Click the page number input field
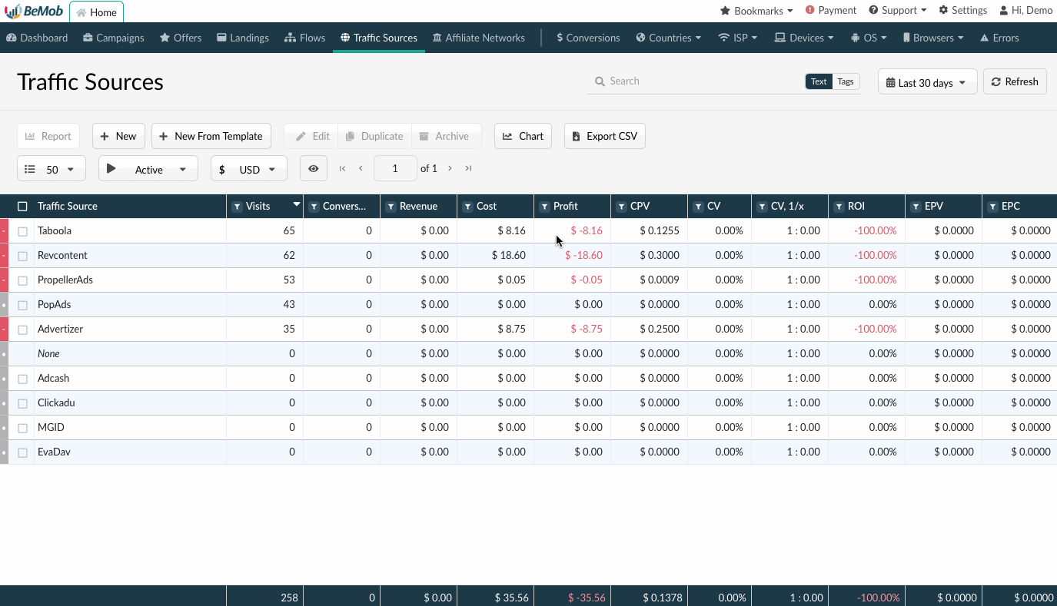The width and height of the screenshot is (1057, 606). pos(395,168)
